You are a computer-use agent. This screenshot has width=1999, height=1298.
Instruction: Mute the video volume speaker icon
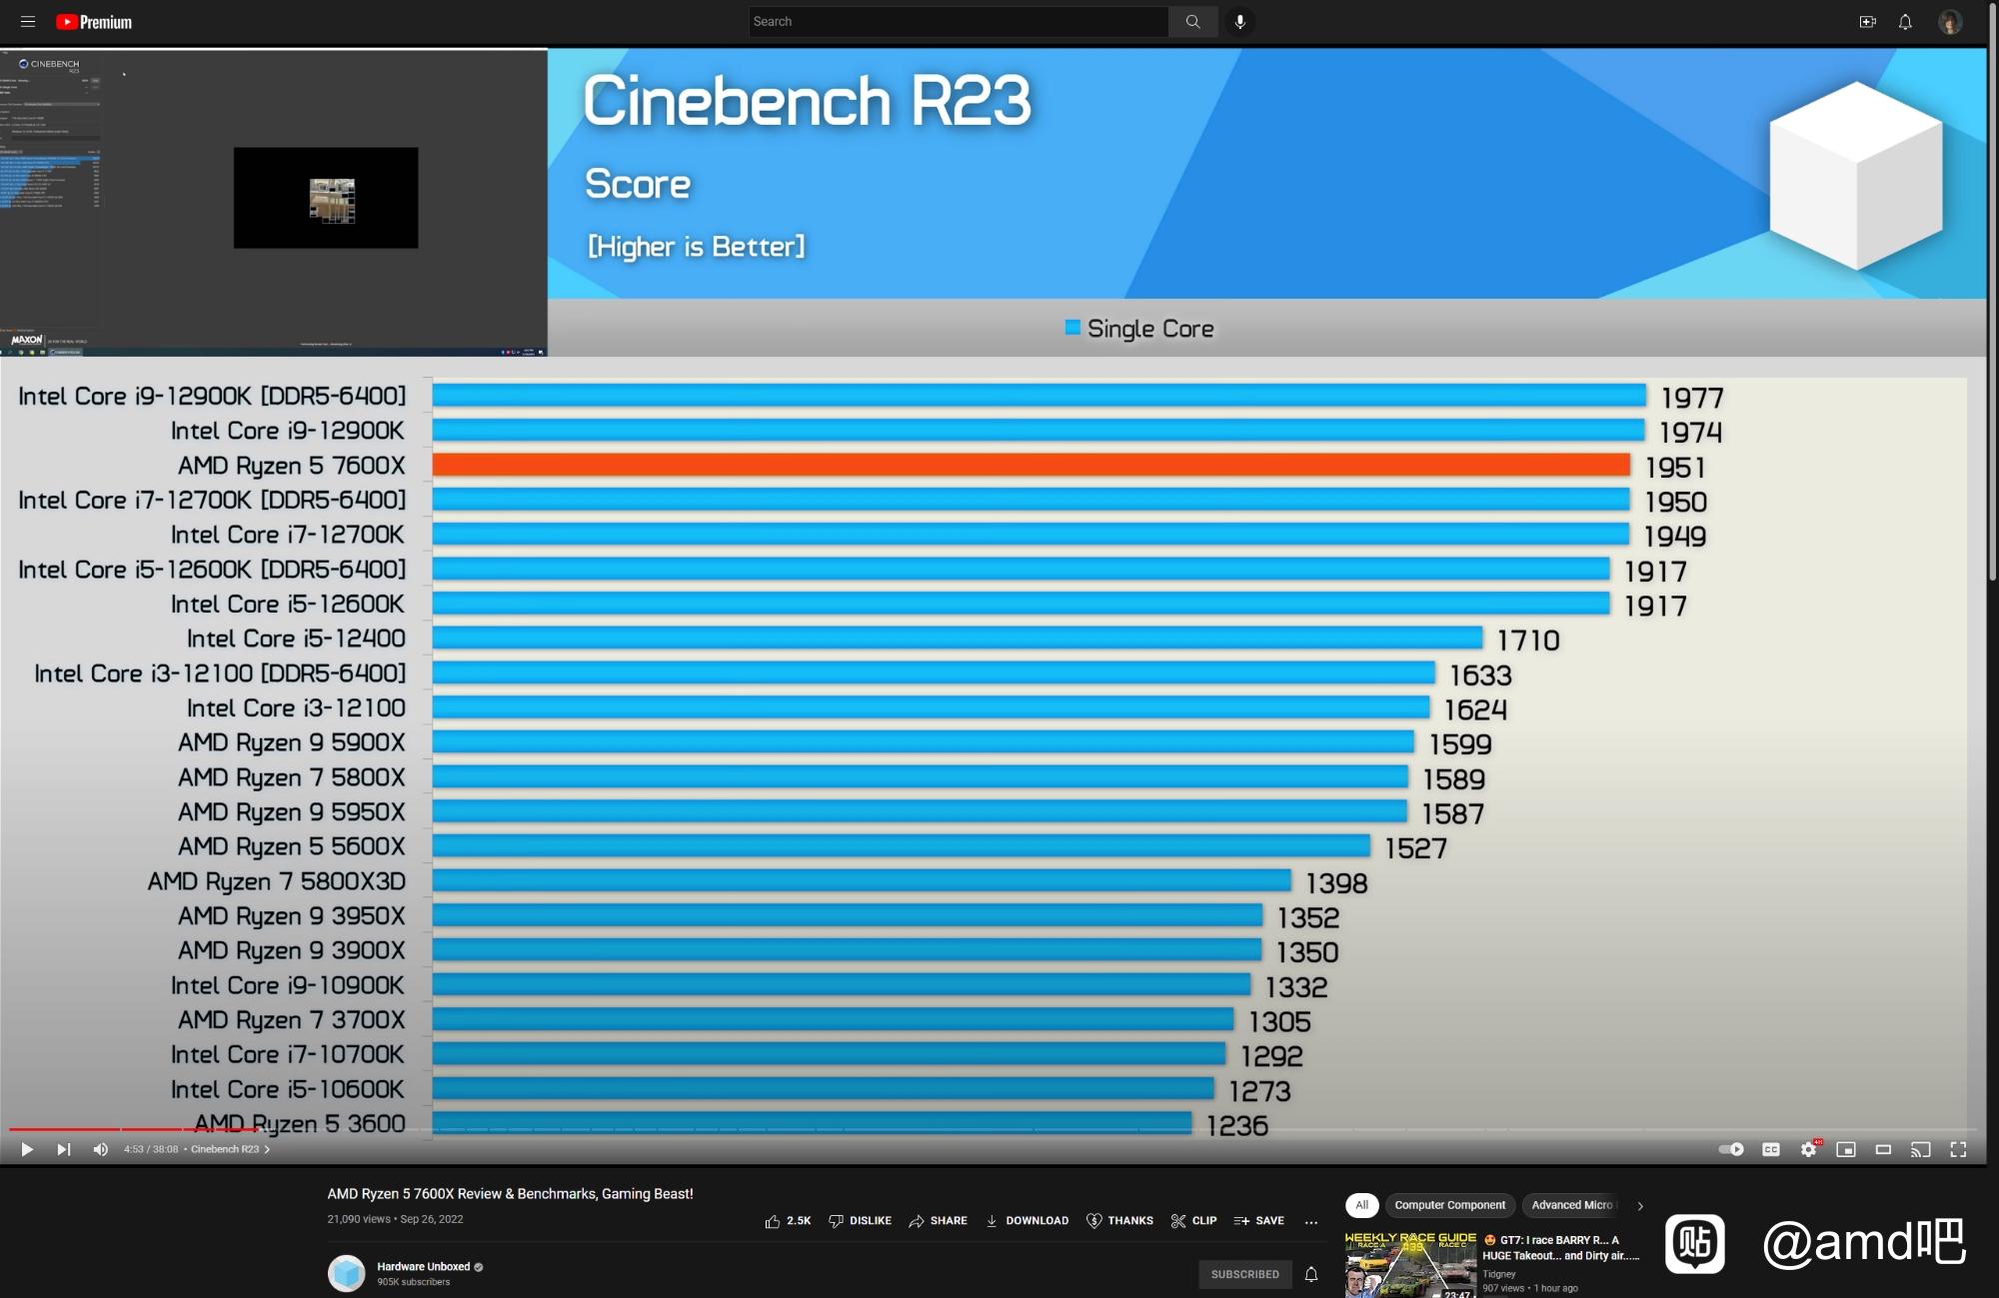coord(100,1149)
